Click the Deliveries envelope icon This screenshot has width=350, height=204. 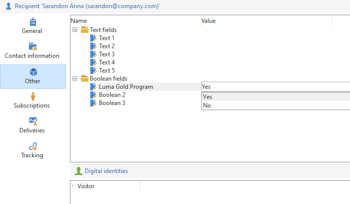tap(32, 121)
